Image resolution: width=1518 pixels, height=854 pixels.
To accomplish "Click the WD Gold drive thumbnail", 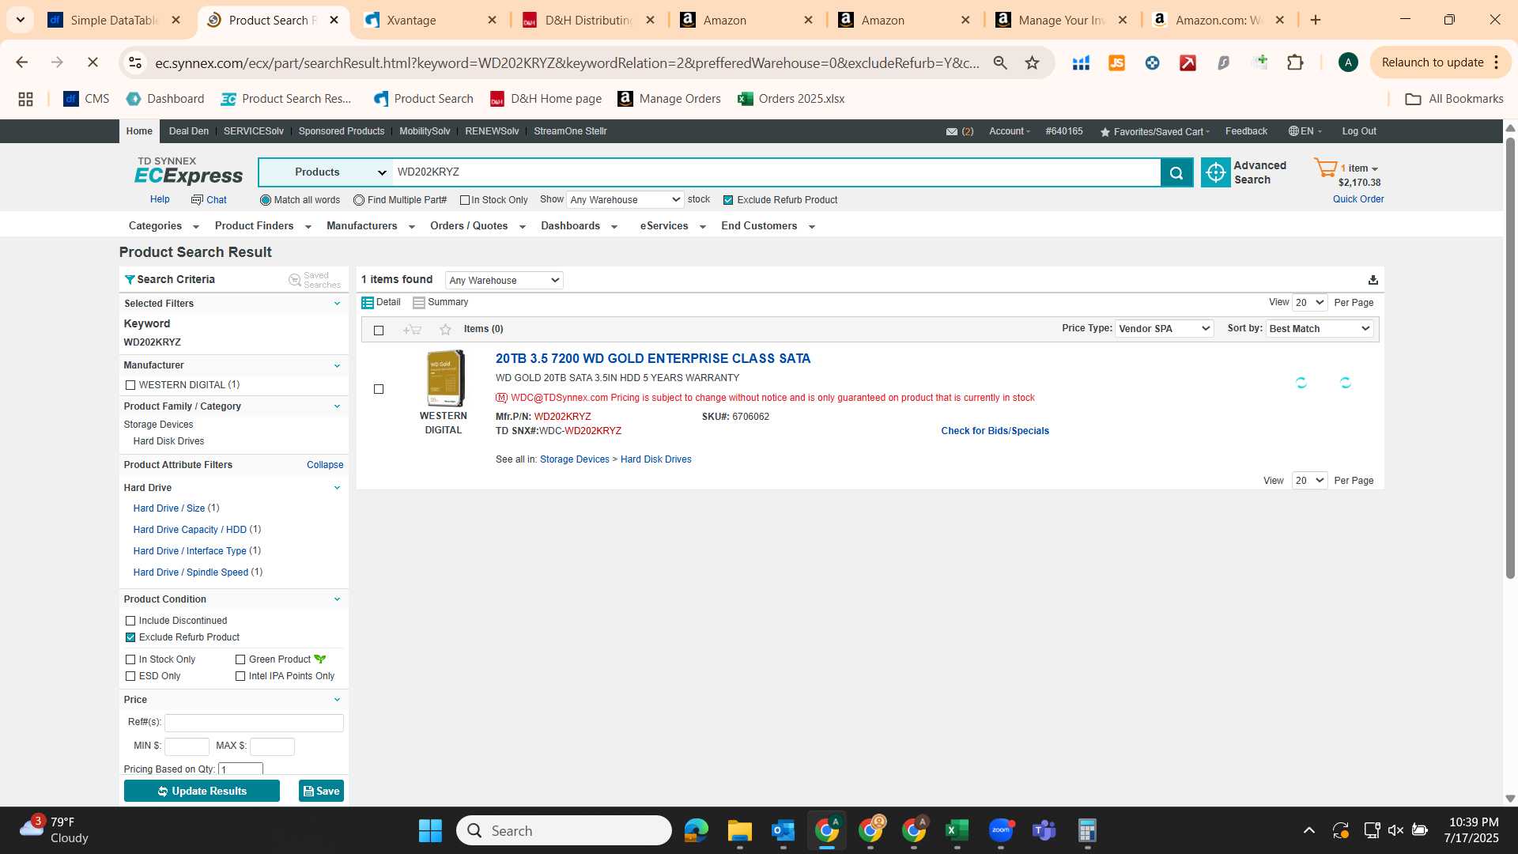I will point(445,379).
